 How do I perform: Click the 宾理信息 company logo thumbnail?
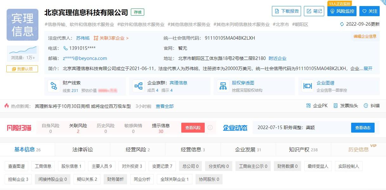click(23, 25)
